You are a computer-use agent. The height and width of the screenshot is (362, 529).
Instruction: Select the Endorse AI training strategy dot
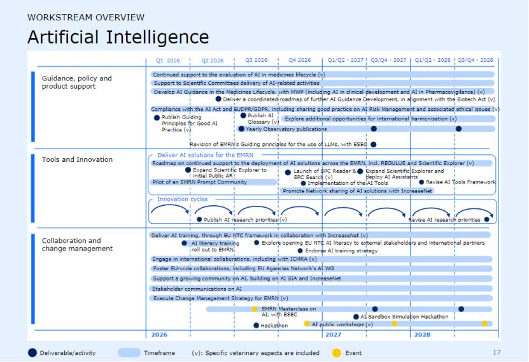tap(300, 250)
